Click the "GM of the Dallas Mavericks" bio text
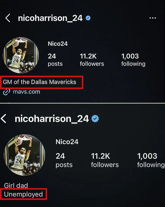This screenshot has height=207, width=165. point(40,82)
